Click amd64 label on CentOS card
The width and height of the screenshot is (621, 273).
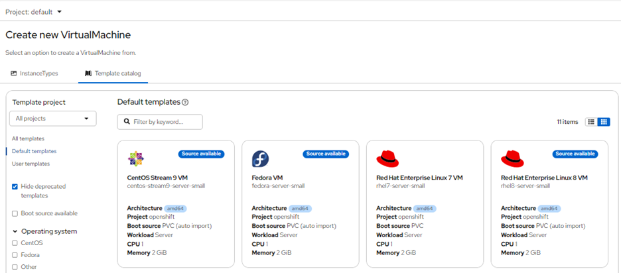[175, 209]
